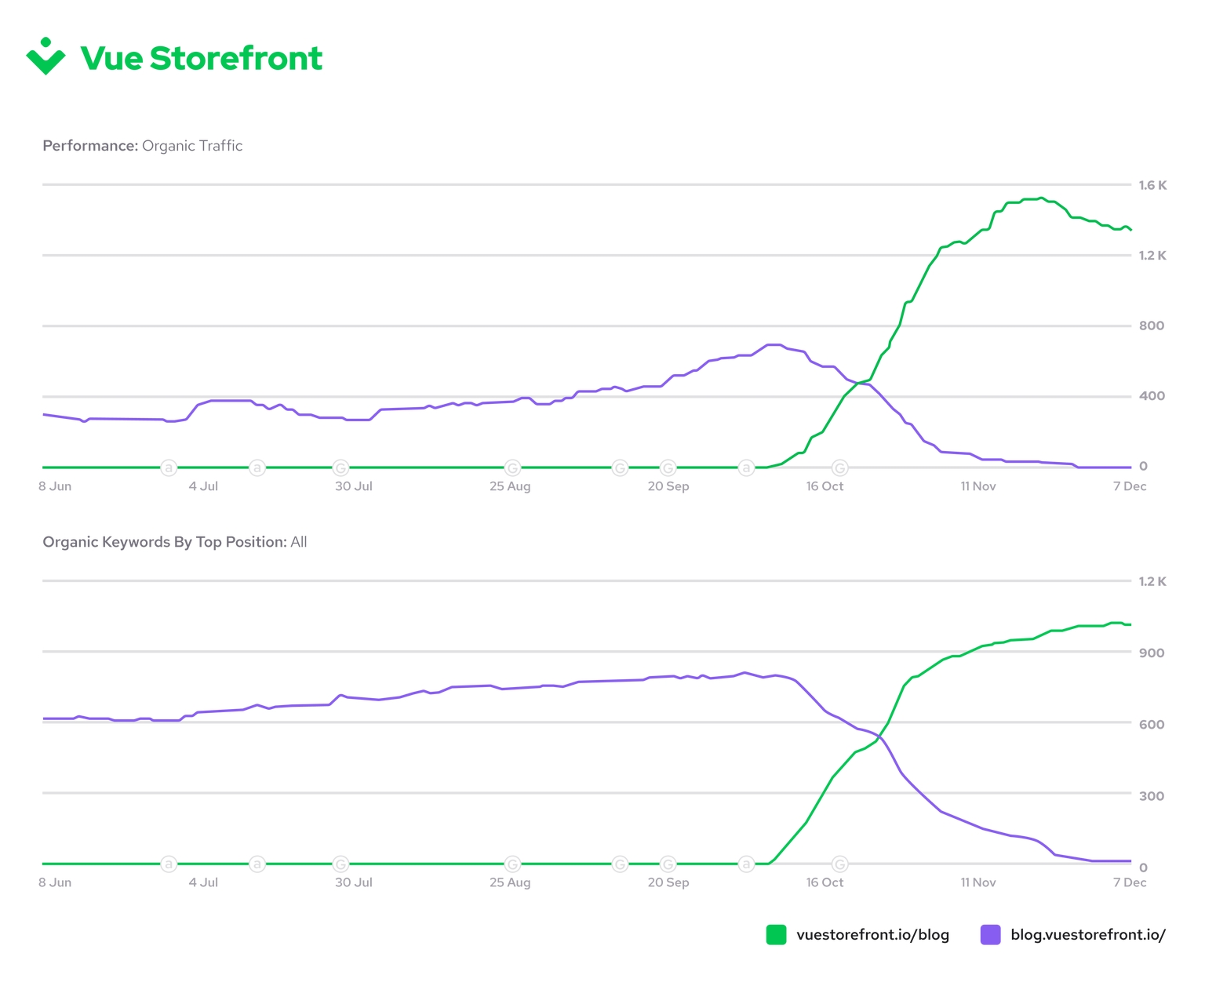Click the blog.vuestorefront.io/ legend label

[1088, 935]
